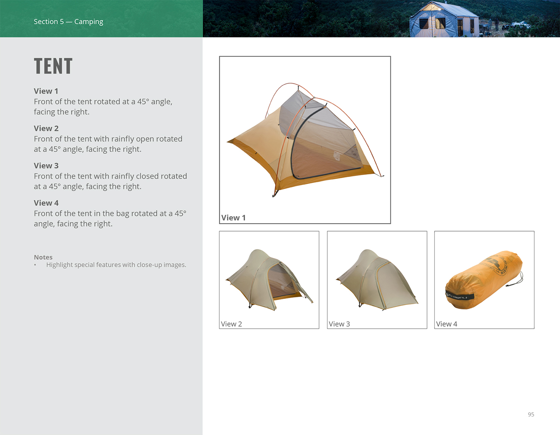
Task: Click the "View 2" heading in left sidebar
Action: point(46,128)
